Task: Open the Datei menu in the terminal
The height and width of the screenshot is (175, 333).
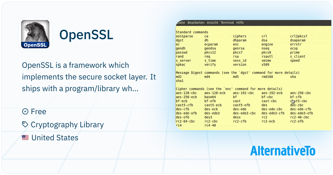Action: click(x=181, y=22)
